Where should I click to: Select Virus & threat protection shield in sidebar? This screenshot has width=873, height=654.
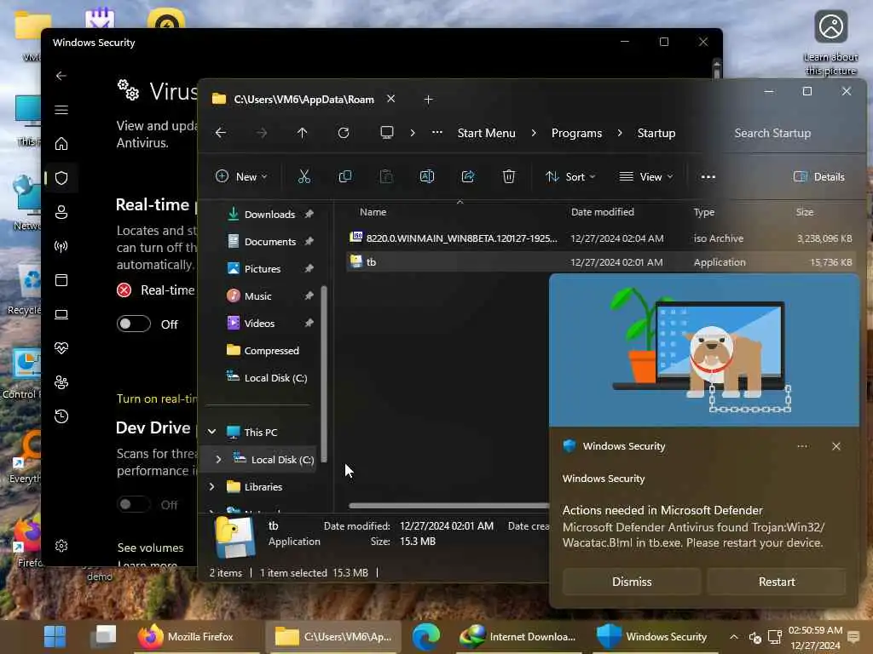tap(61, 178)
